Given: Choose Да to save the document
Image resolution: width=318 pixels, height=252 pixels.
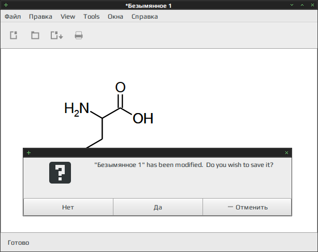Looking at the screenshot, I should tap(158, 207).
